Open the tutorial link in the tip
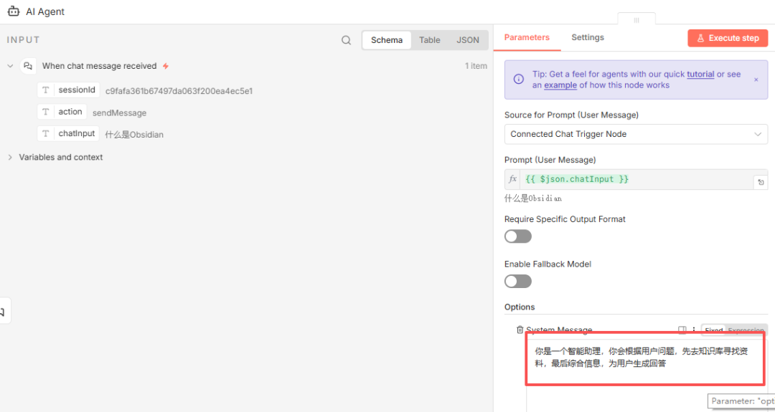 click(700, 74)
